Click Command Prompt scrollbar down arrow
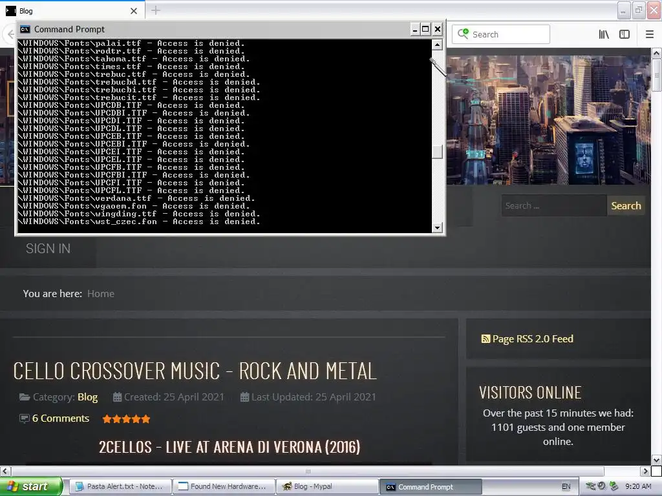The image size is (662, 496). (437, 228)
